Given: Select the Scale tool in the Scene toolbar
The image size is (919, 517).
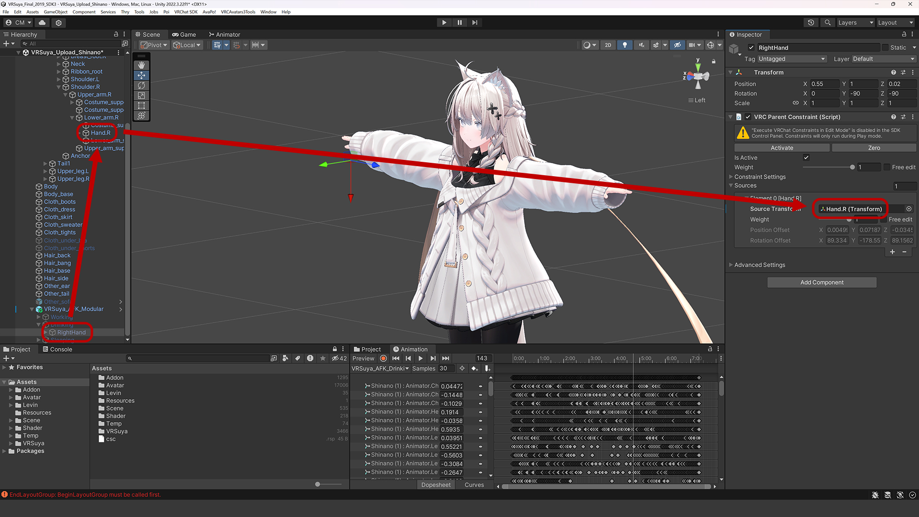Looking at the screenshot, I should click(x=141, y=95).
